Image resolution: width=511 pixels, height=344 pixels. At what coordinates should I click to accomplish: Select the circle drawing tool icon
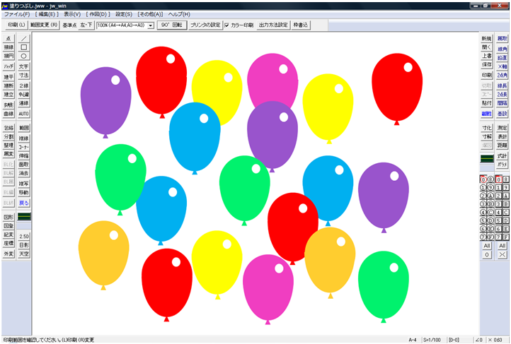(24, 55)
